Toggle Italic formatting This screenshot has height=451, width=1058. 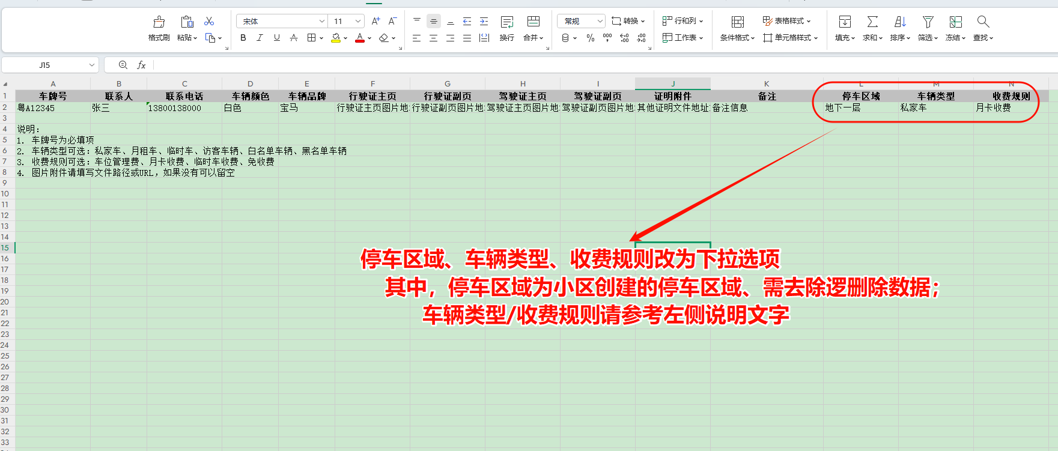coord(260,38)
